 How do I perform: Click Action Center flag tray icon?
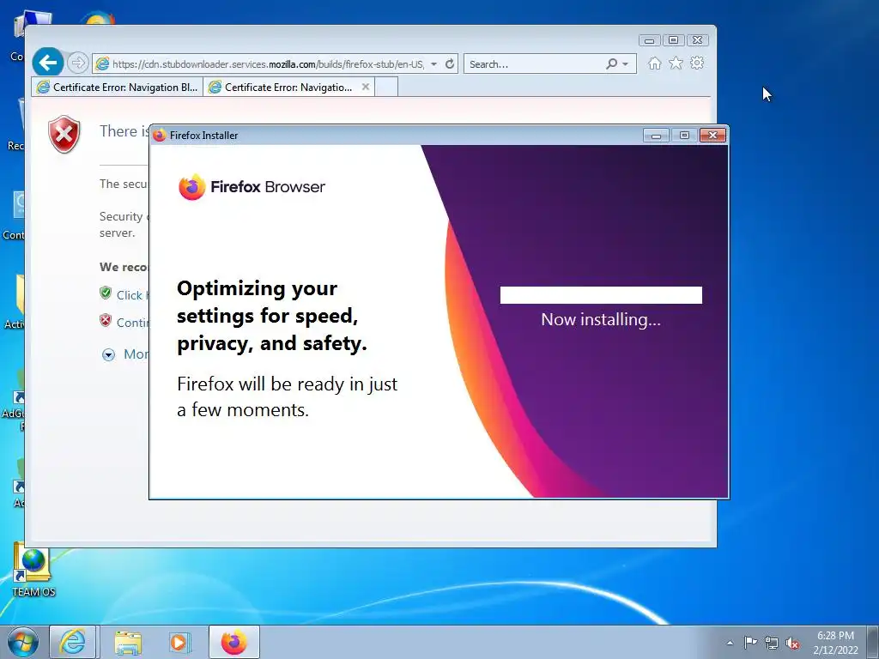750,642
